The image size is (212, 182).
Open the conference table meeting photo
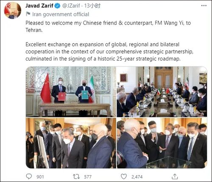pos(162,92)
